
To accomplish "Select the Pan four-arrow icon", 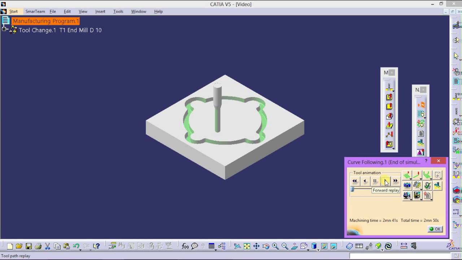I will (x=256, y=246).
